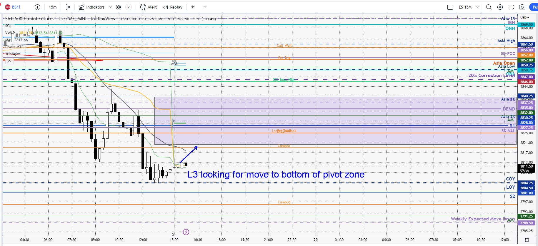This screenshot has width=538, height=246.
Task: Click the 15:00 time axis label
Action: pos(174,240)
